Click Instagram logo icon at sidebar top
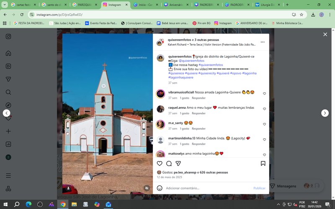This screenshot has height=209, width=335. 8,36
